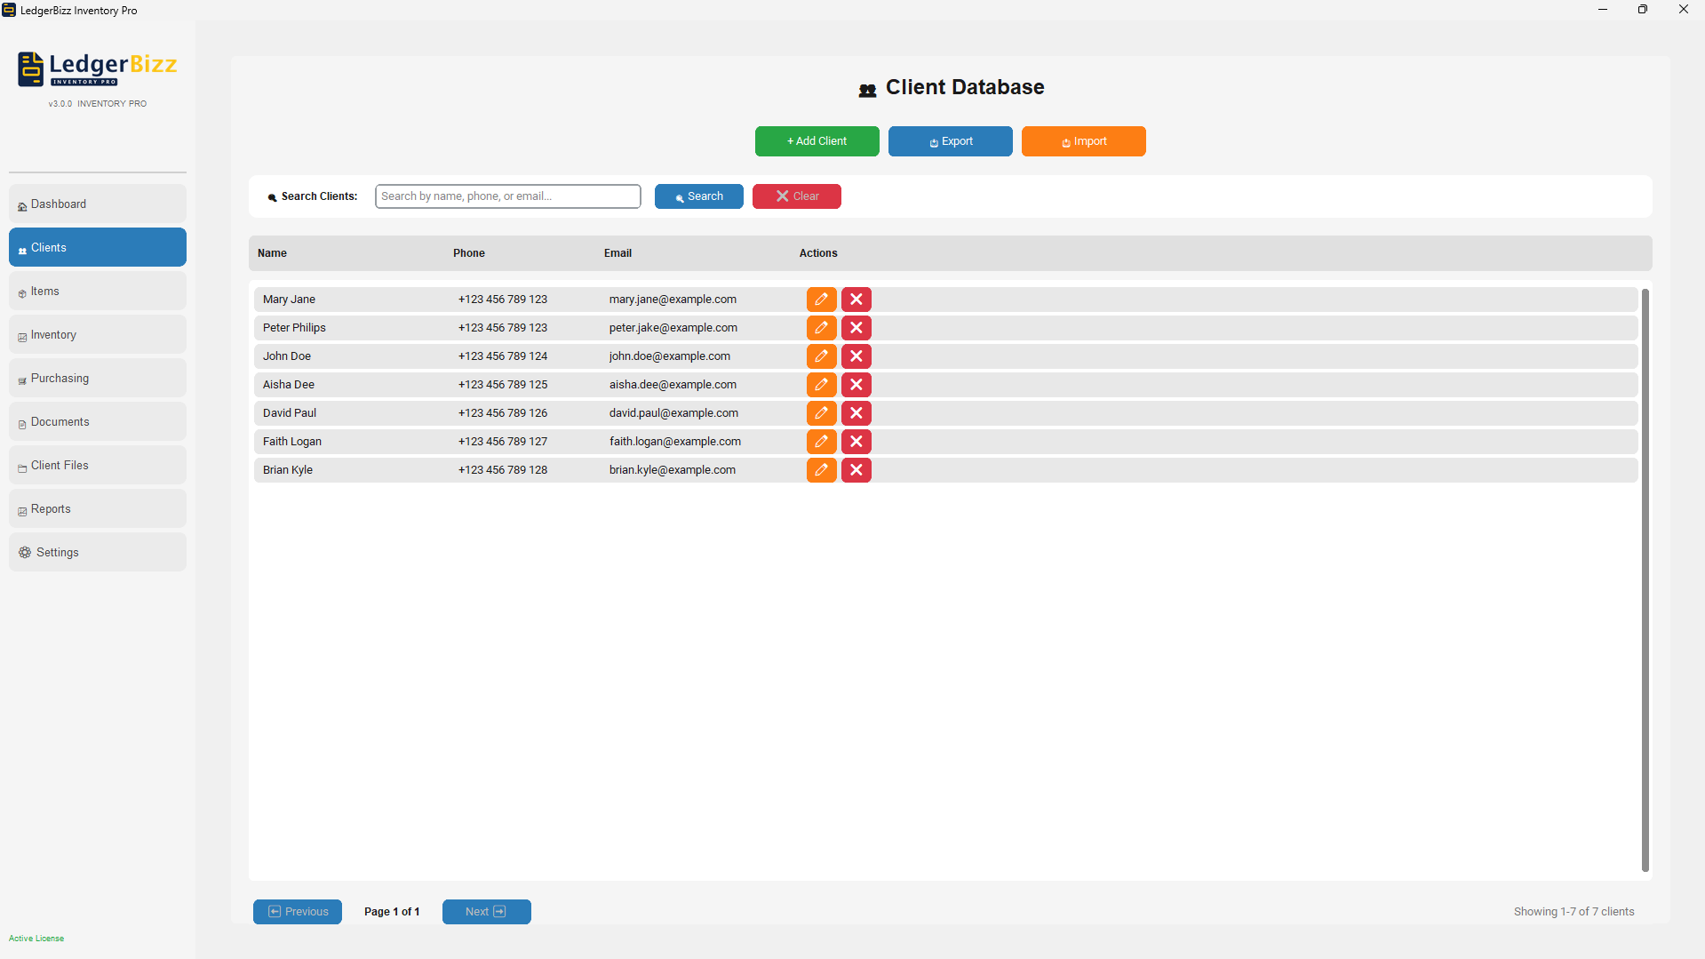This screenshot has height=959, width=1705.
Task: Edit the Mary Jane client record
Action: 821,300
